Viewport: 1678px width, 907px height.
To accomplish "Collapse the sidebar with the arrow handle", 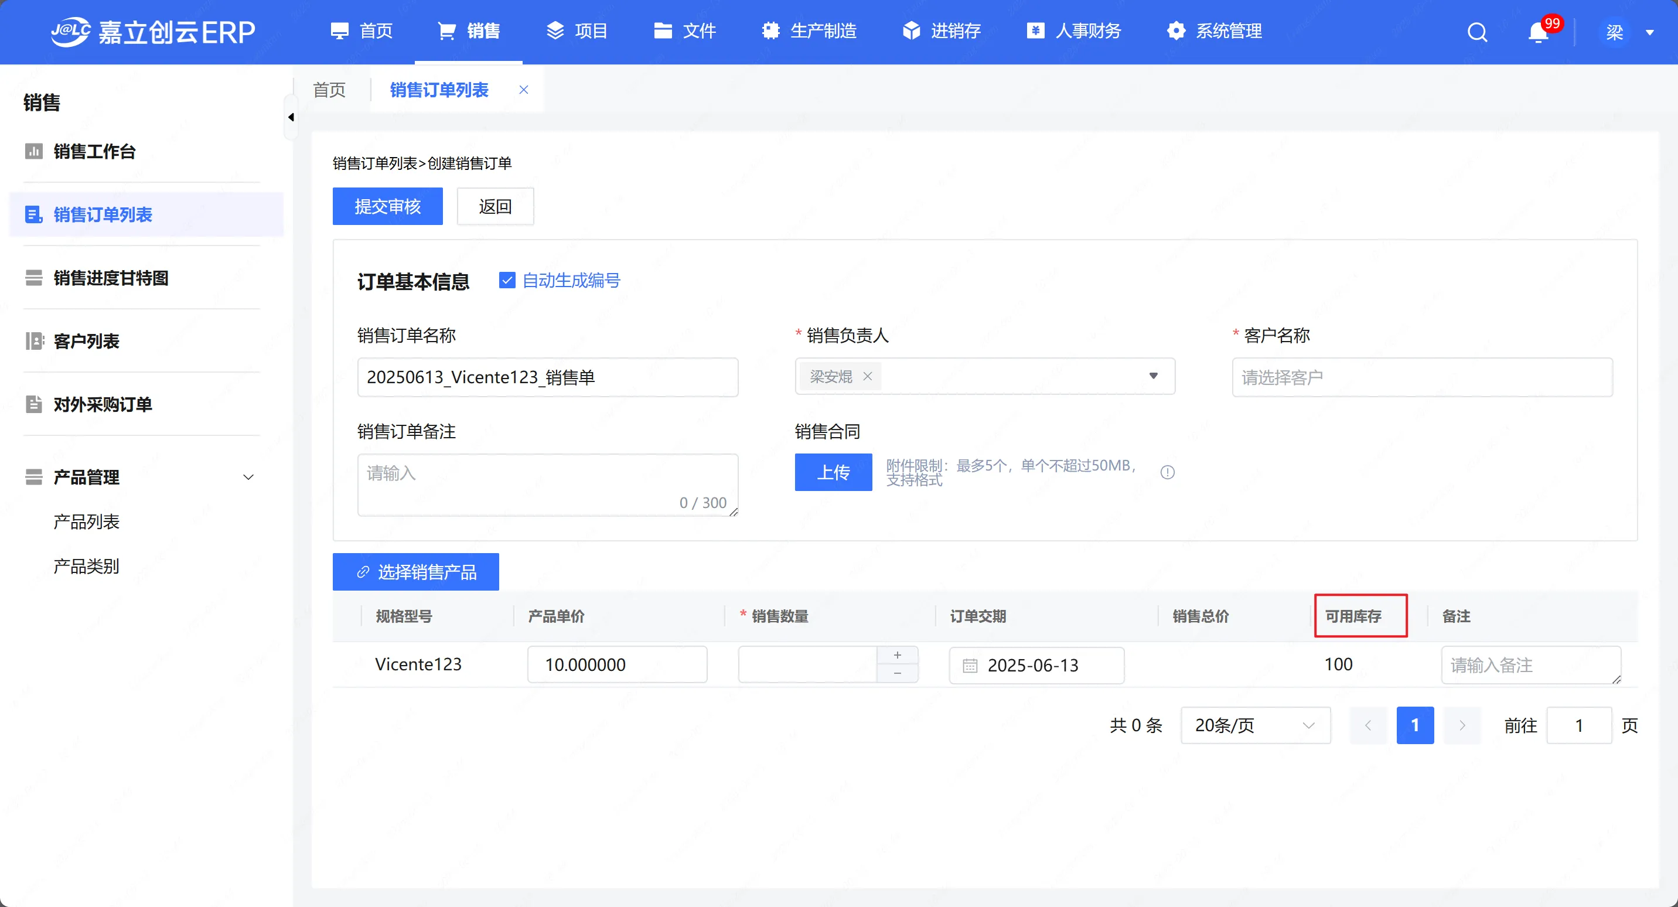I will click(291, 117).
